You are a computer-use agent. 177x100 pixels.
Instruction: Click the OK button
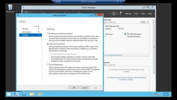coord(74,88)
